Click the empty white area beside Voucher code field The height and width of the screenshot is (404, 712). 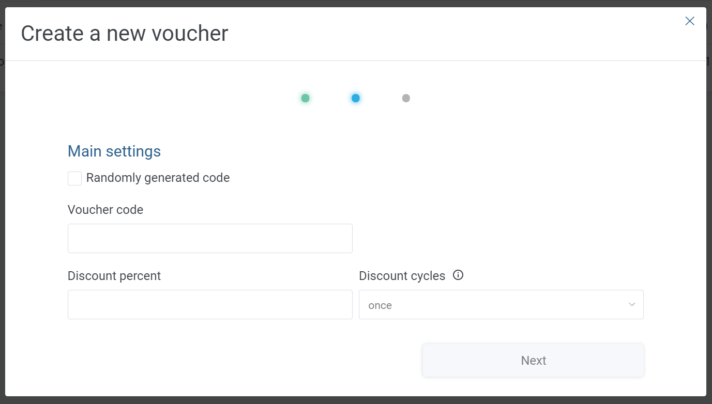[x=499, y=238]
